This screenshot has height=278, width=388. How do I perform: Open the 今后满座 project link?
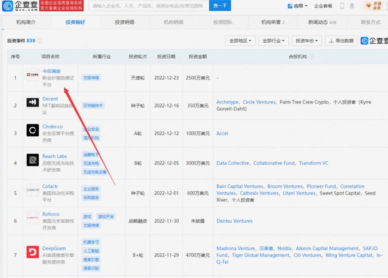[52, 71]
